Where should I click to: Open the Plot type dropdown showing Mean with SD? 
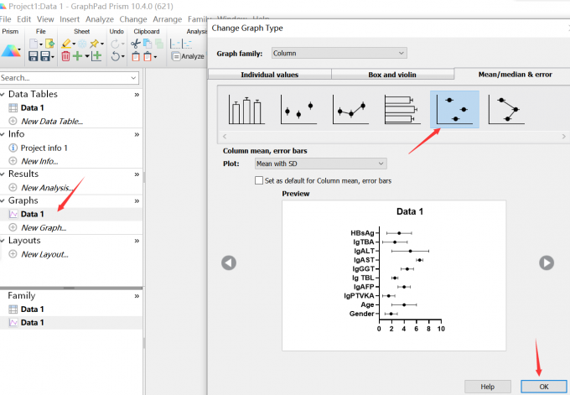(x=320, y=164)
